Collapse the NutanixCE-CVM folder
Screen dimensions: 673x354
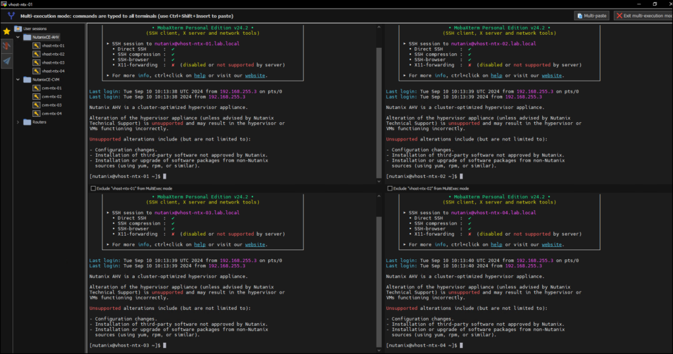click(18, 80)
